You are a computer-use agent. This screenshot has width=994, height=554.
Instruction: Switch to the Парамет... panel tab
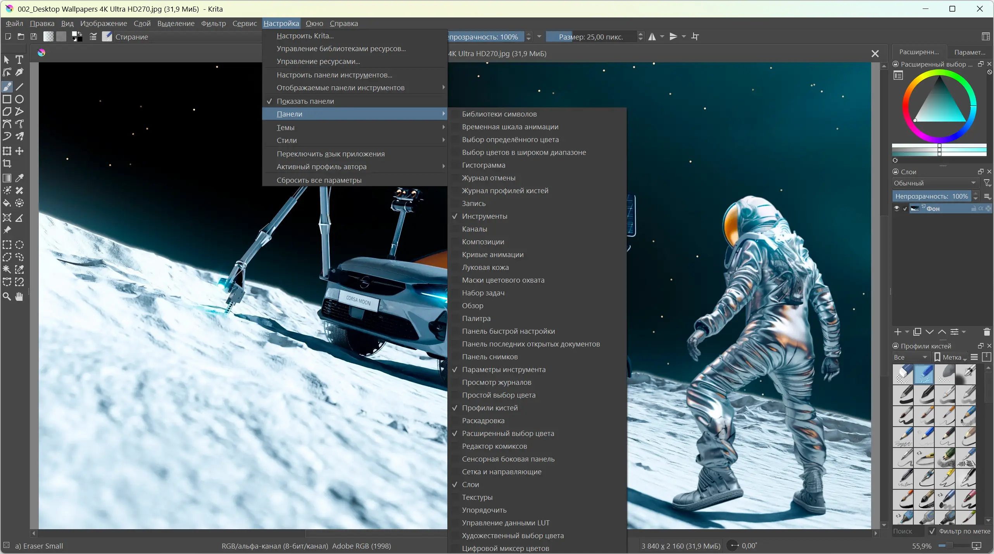click(x=969, y=52)
